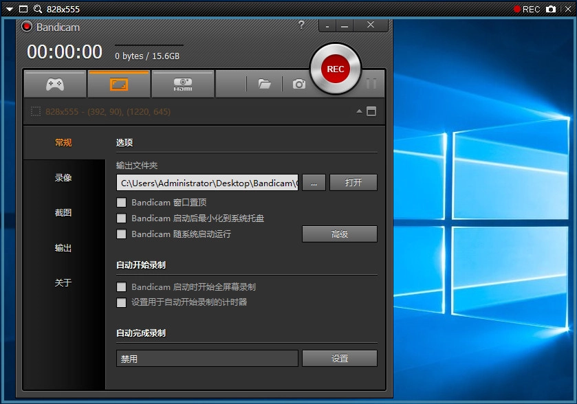The height and width of the screenshot is (404, 577).
Task: Take a screenshot with the camera icon
Action: [x=298, y=84]
